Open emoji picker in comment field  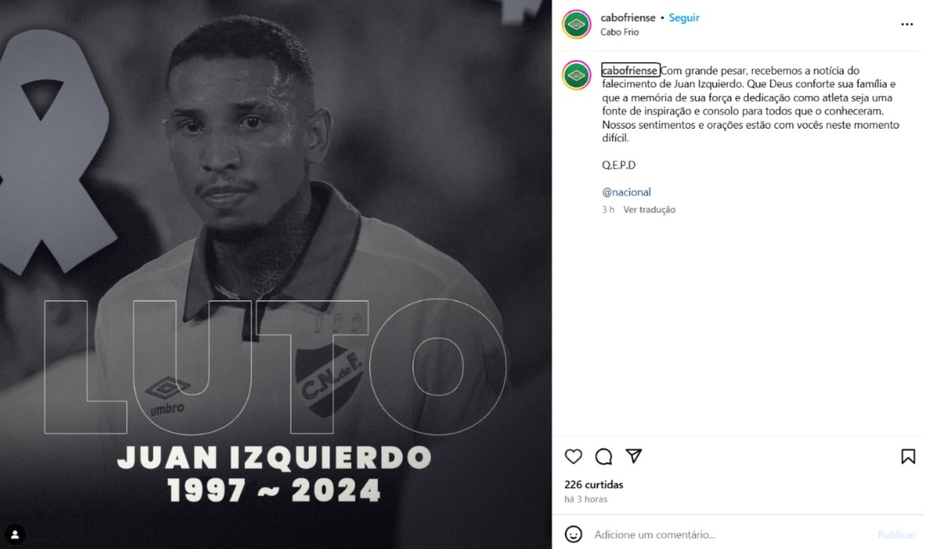click(573, 535)
